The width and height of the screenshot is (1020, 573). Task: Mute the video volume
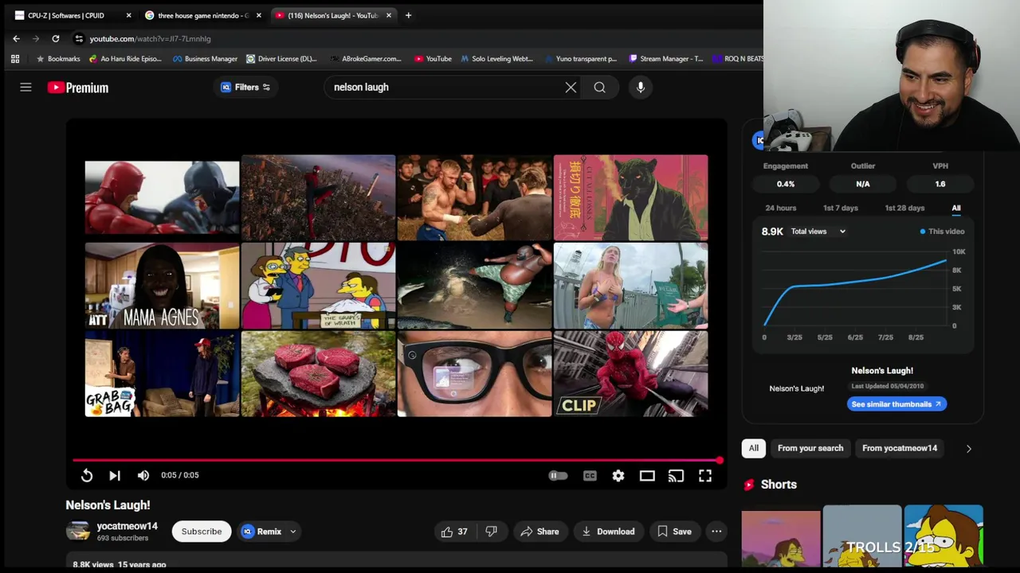(x=143, y=475)
